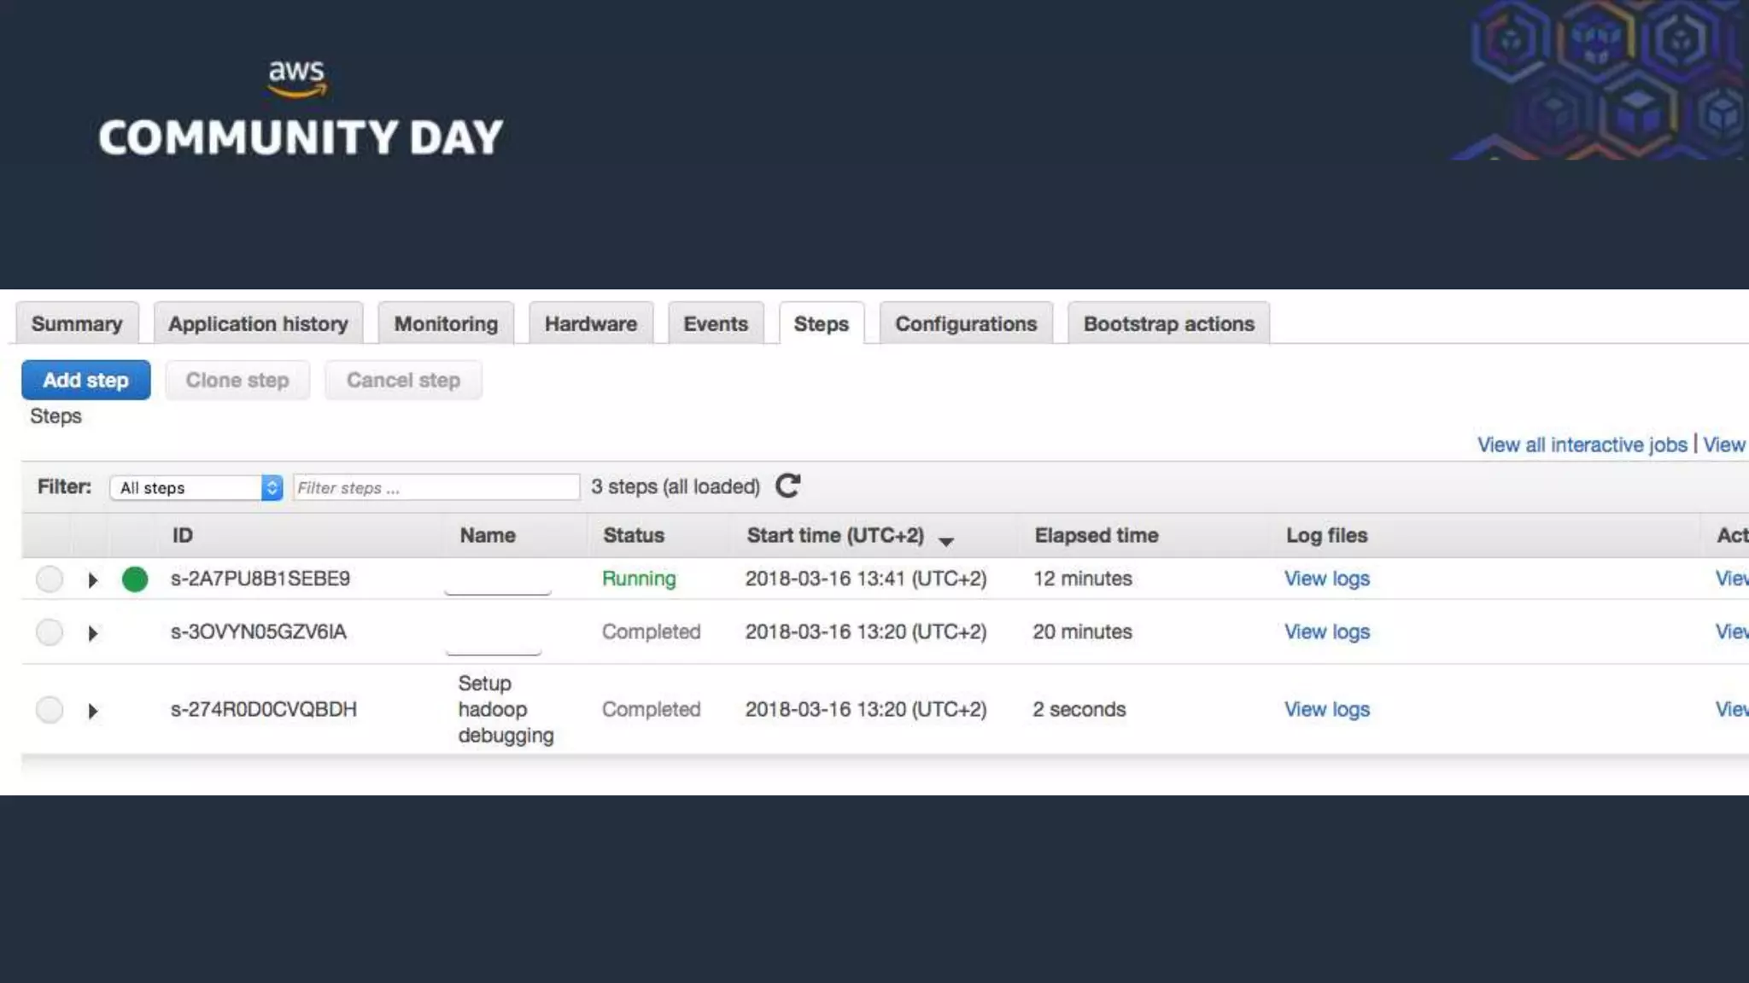Switch to the Monitoring tab
The image size is (1749, 983).
[445, 324]
